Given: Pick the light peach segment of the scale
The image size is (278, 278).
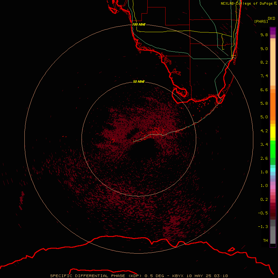Looking at the screenshot, I should coord(273,63).
